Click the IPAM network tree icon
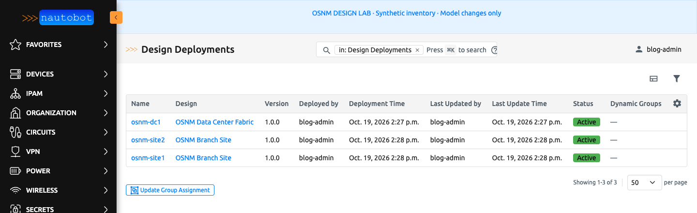 tap(15, 93)
